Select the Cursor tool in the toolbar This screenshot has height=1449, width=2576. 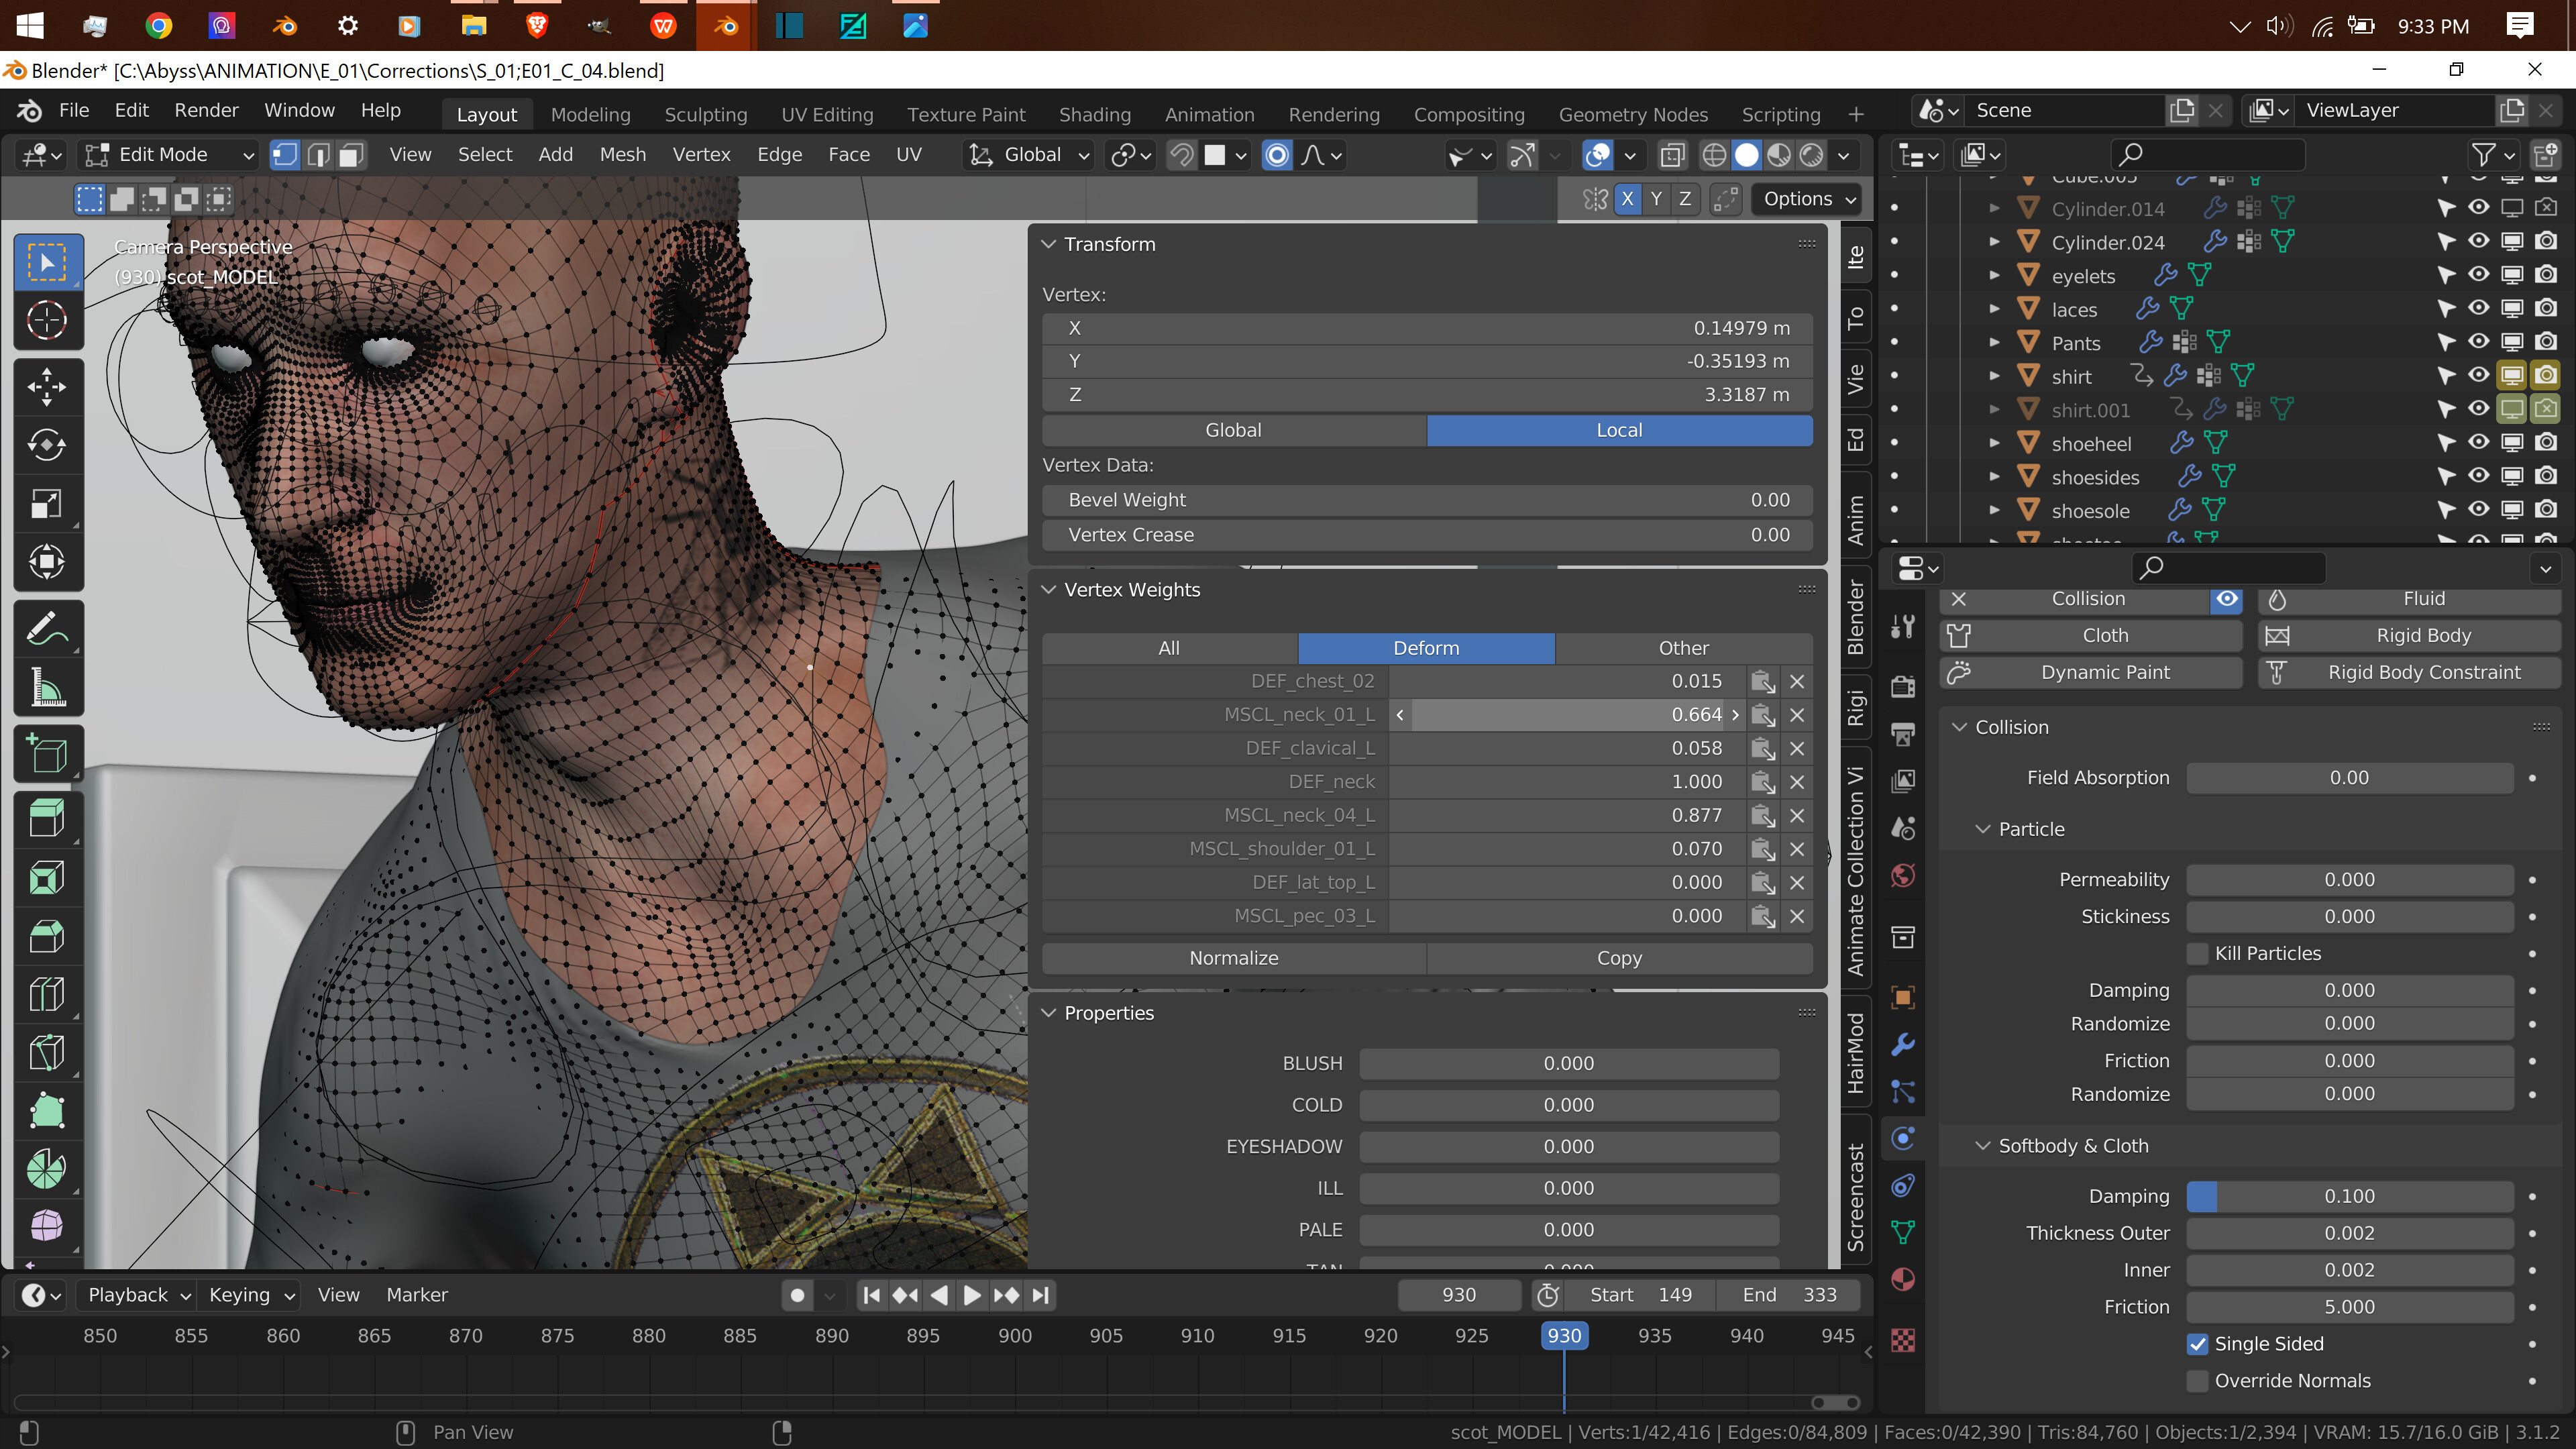click(47, 321)
